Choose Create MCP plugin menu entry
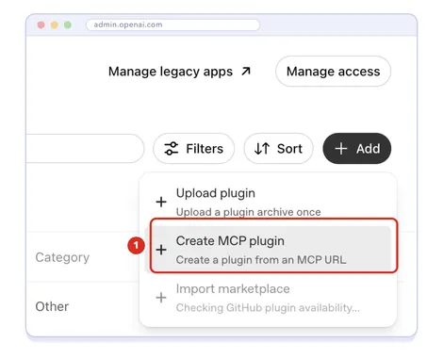The height and width of the screenshot is (359, 443). pyautogui.click(x=269, y=250)
